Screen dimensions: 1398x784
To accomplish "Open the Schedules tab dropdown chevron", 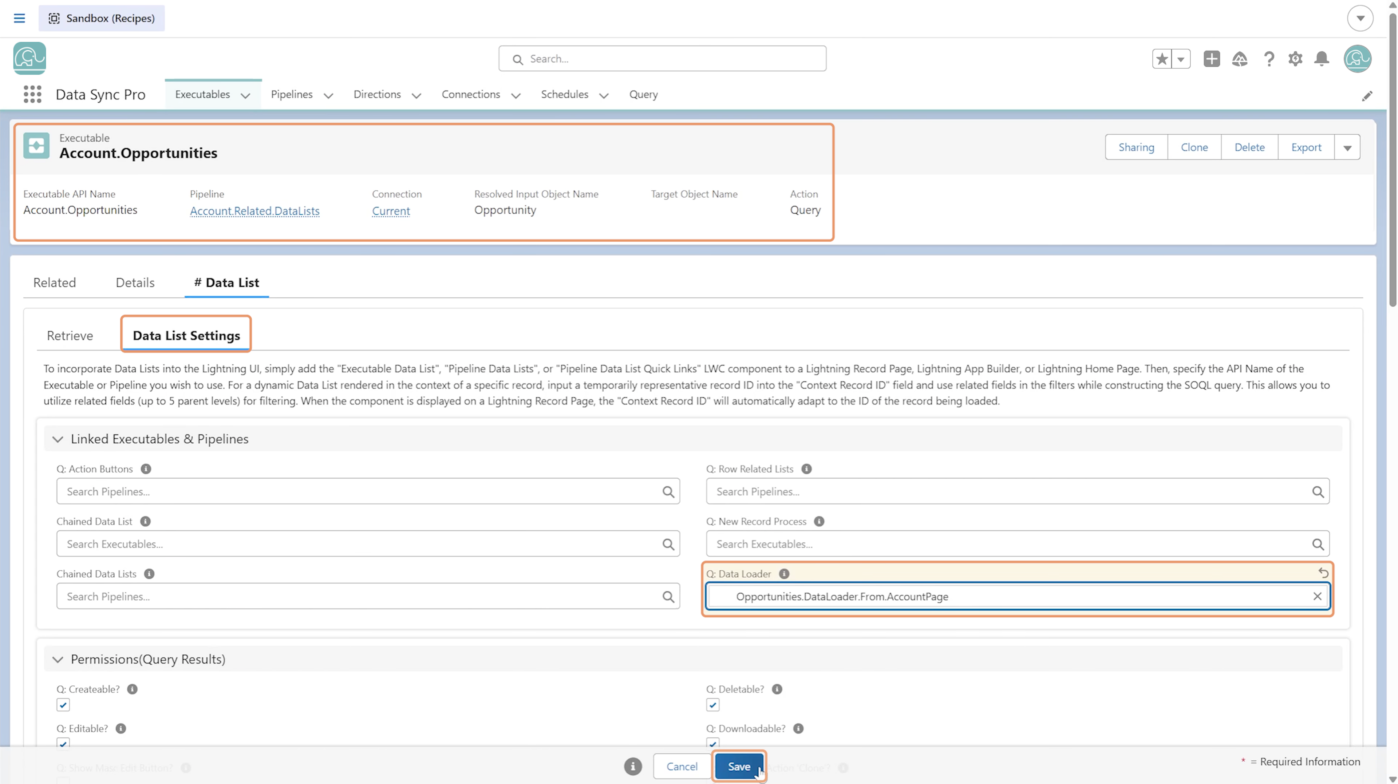I will point(604,95).
